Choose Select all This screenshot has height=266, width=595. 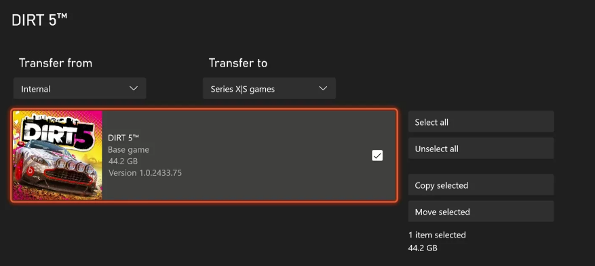[x=481, y=121]
